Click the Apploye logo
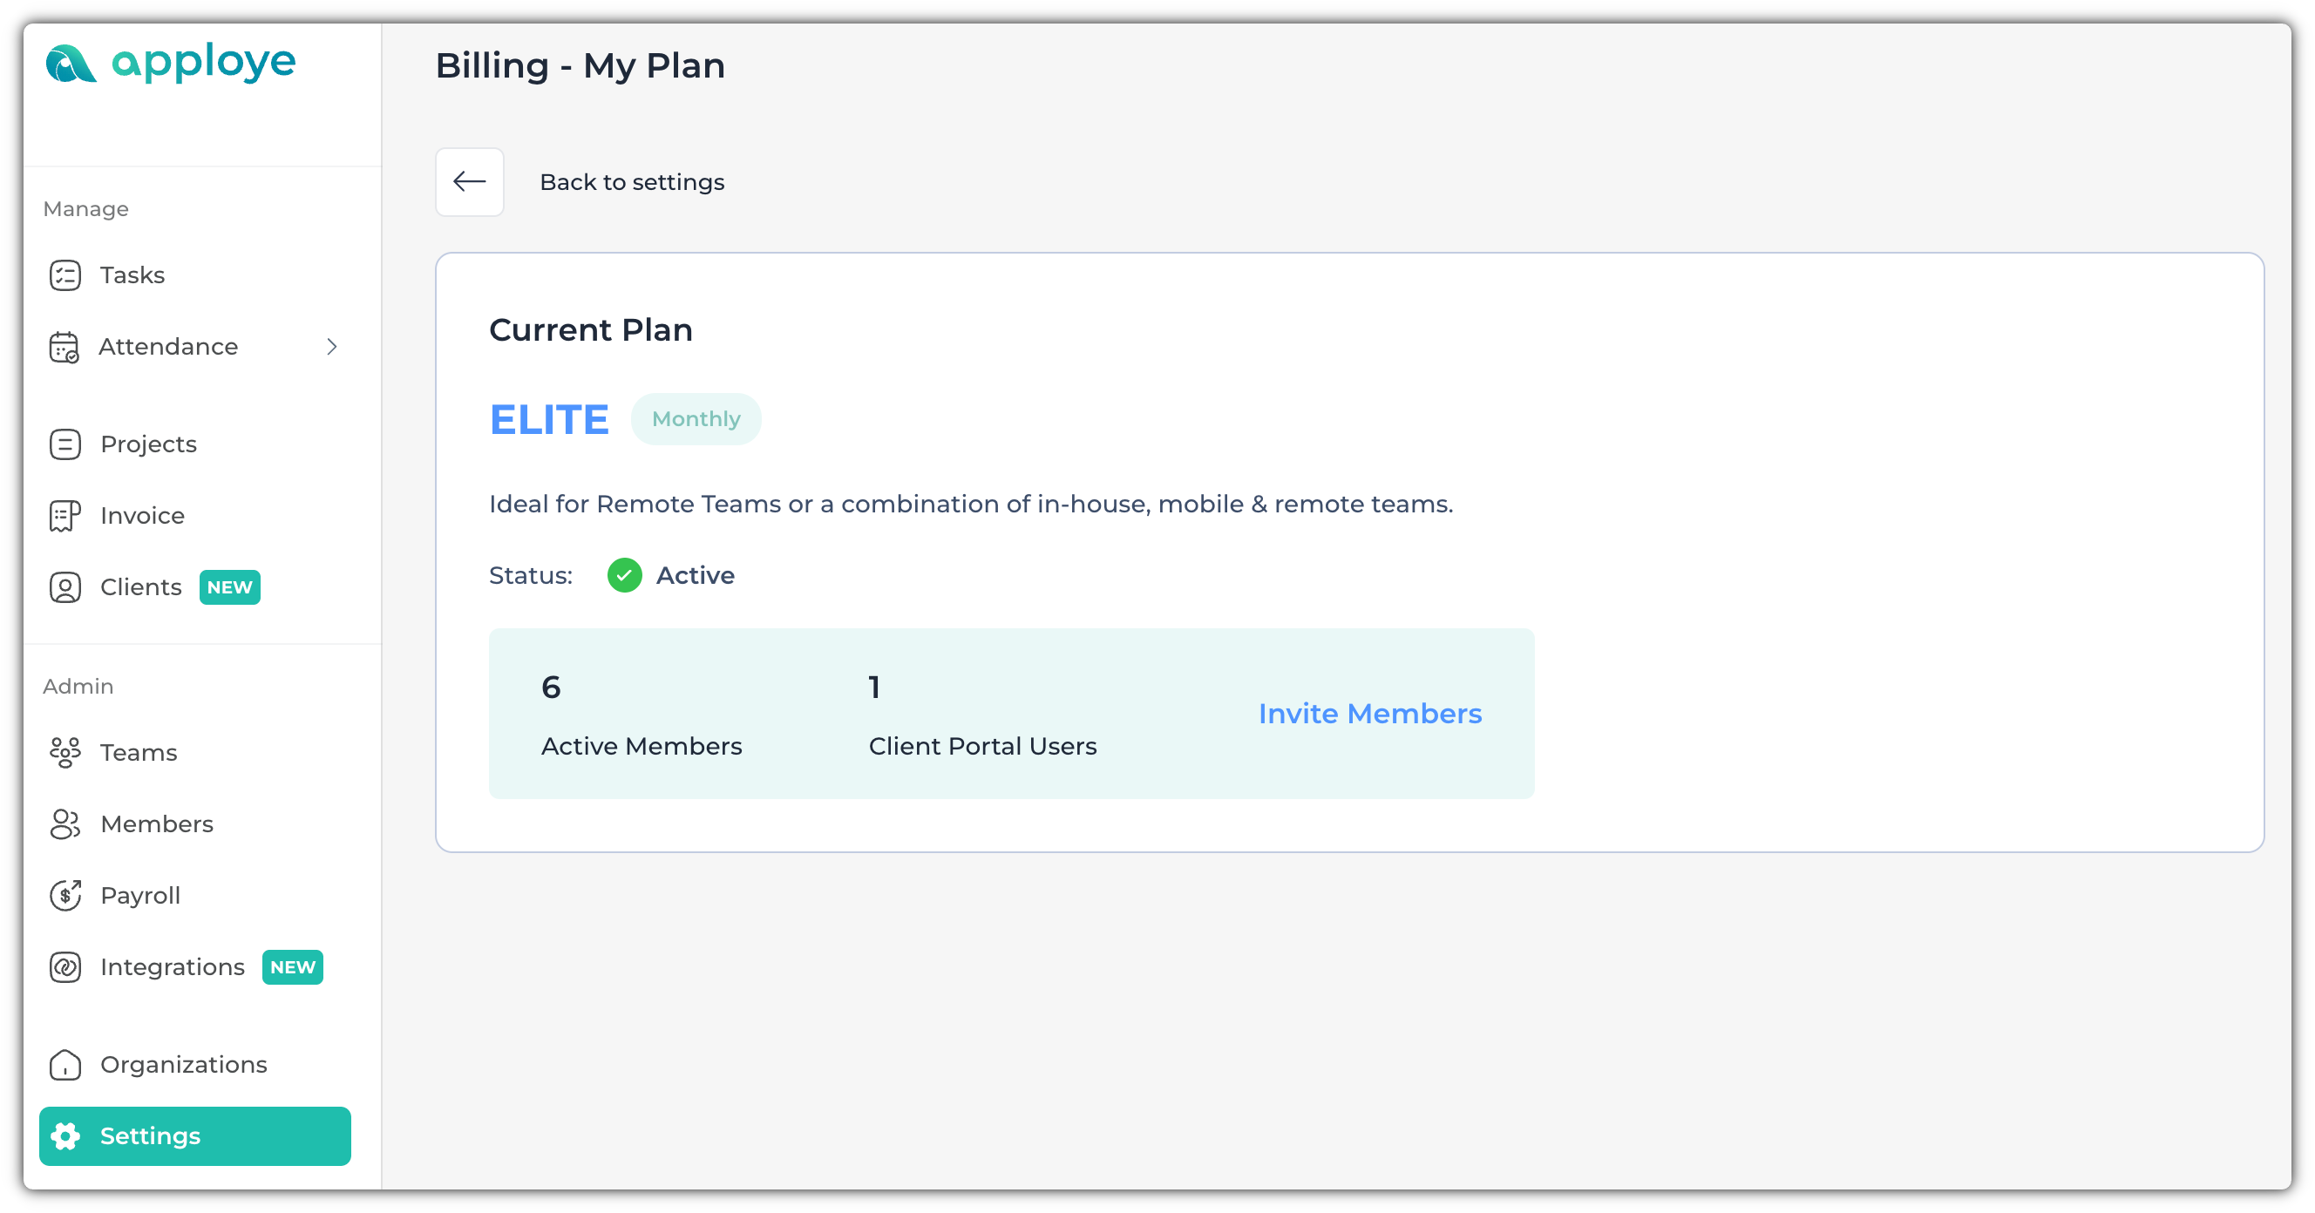Viewport: 2315px width, 1213px height. pos(170,62)
